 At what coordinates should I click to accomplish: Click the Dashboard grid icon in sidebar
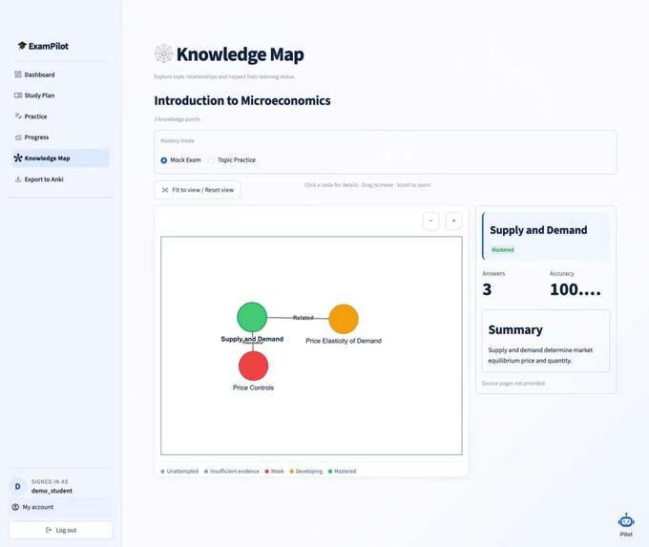[x=18, y=74]
